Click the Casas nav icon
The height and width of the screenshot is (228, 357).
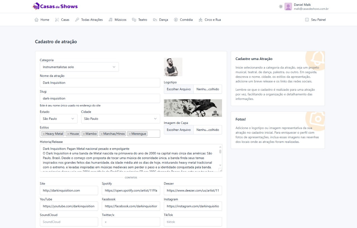[57, 20]
